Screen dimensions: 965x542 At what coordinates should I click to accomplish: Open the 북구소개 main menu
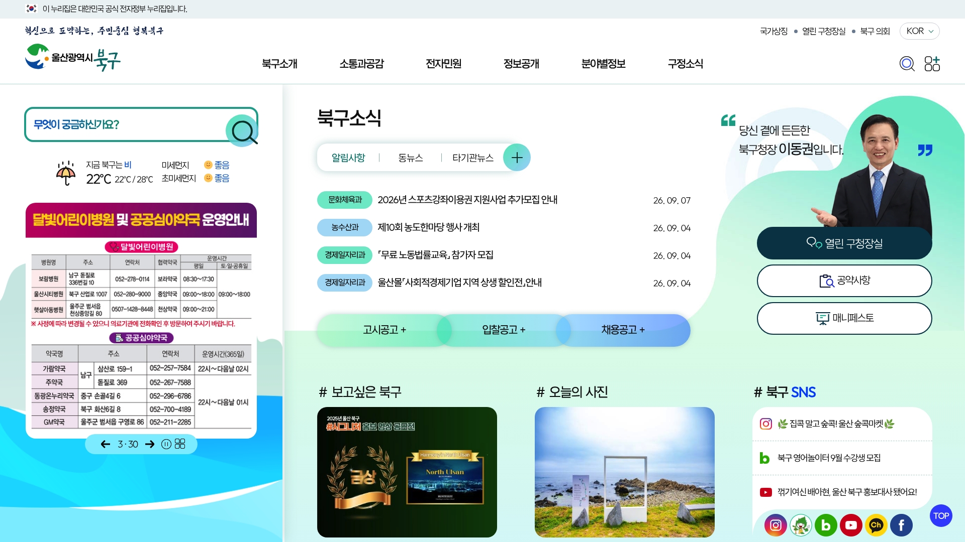tap(279, 64)
